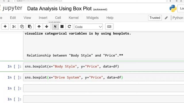Open the Help menu
The height and width of the screenshot is (103, 184).
coord(110,18)
